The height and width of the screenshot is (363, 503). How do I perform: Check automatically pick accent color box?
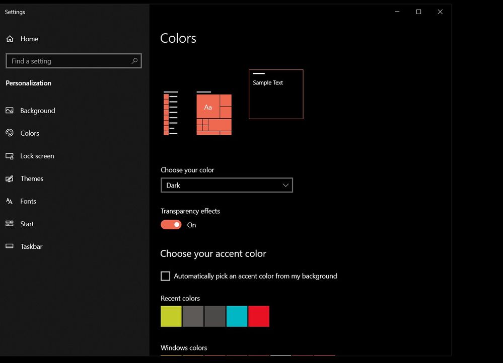(165, 276)
